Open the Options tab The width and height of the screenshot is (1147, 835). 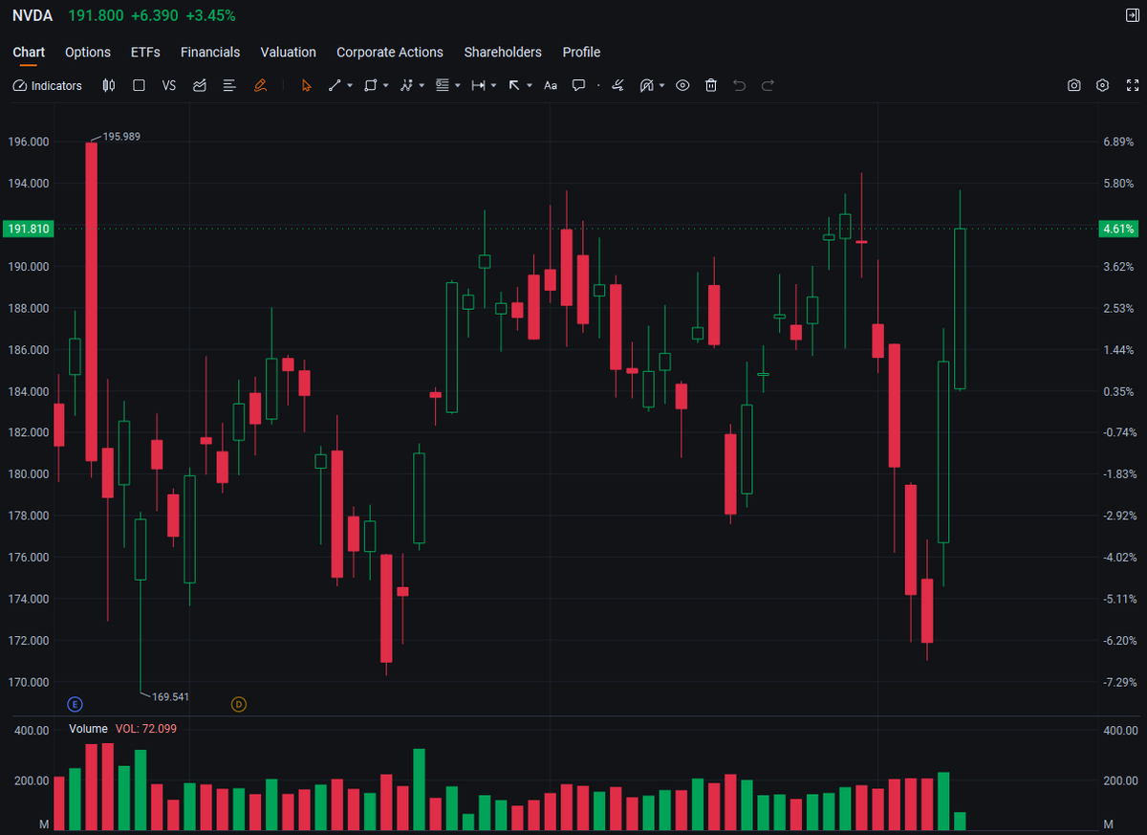point(88,53)
